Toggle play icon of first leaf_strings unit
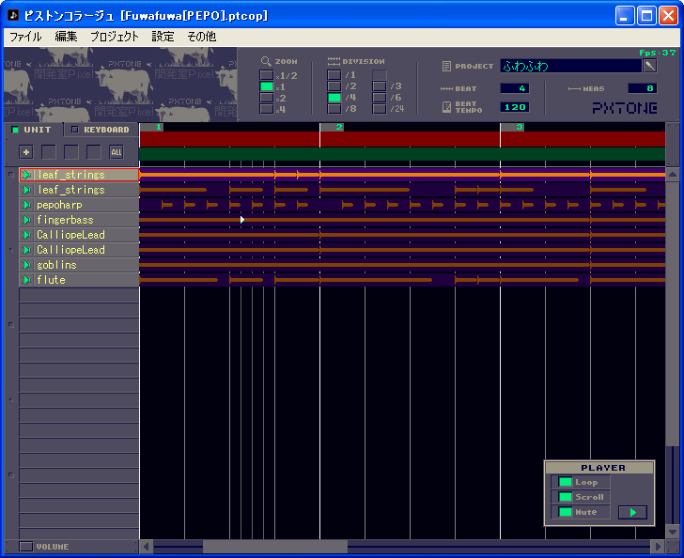This screenshot has width=684, height=558. pos(26,175)
